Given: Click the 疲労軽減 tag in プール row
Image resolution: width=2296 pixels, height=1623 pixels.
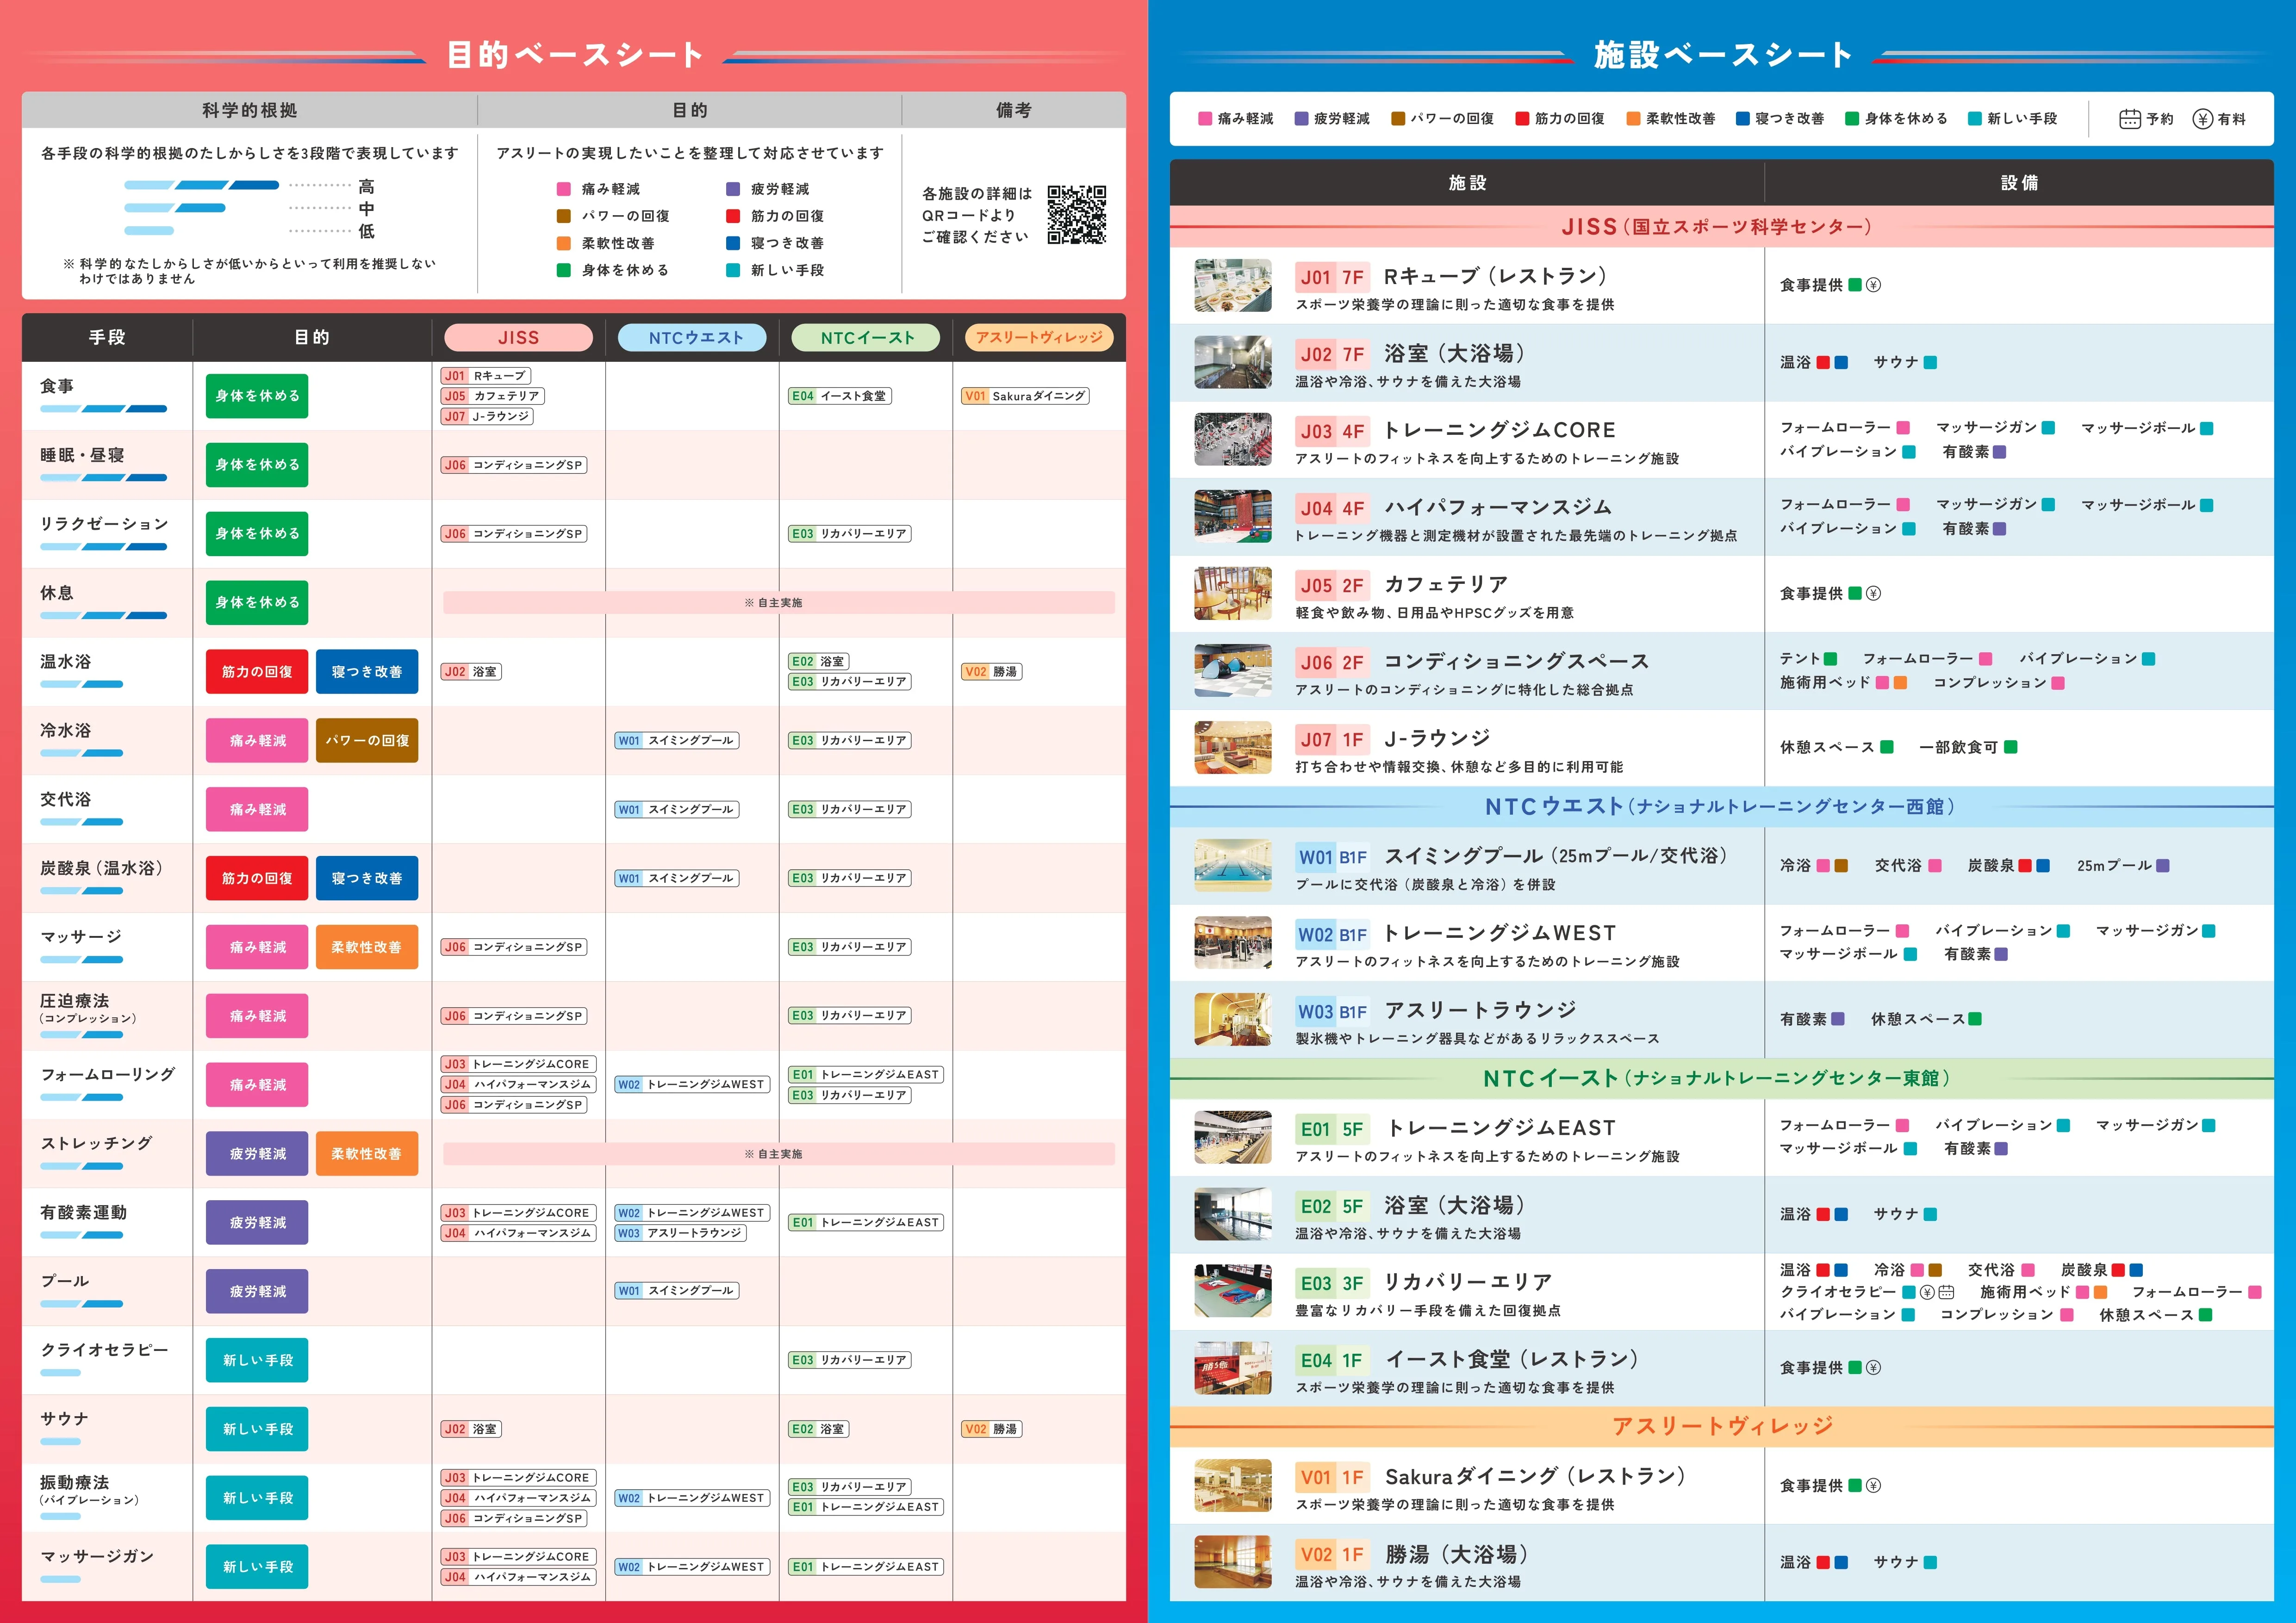Looking at the screenshot, I should tap(257, 1291).
